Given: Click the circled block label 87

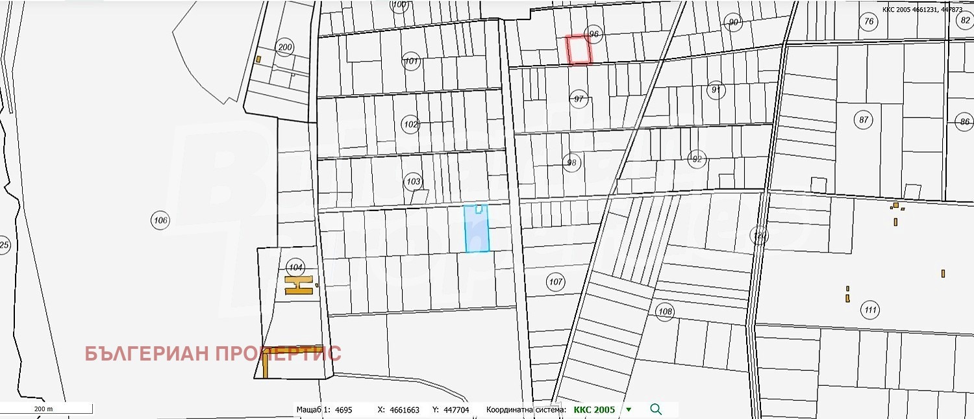Looking at the screenshot, I should coord(863,120).
